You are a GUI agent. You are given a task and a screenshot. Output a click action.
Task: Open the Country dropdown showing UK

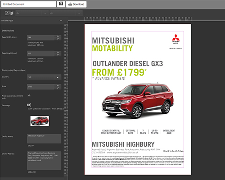pyautogui.click(x=44, y=77)
